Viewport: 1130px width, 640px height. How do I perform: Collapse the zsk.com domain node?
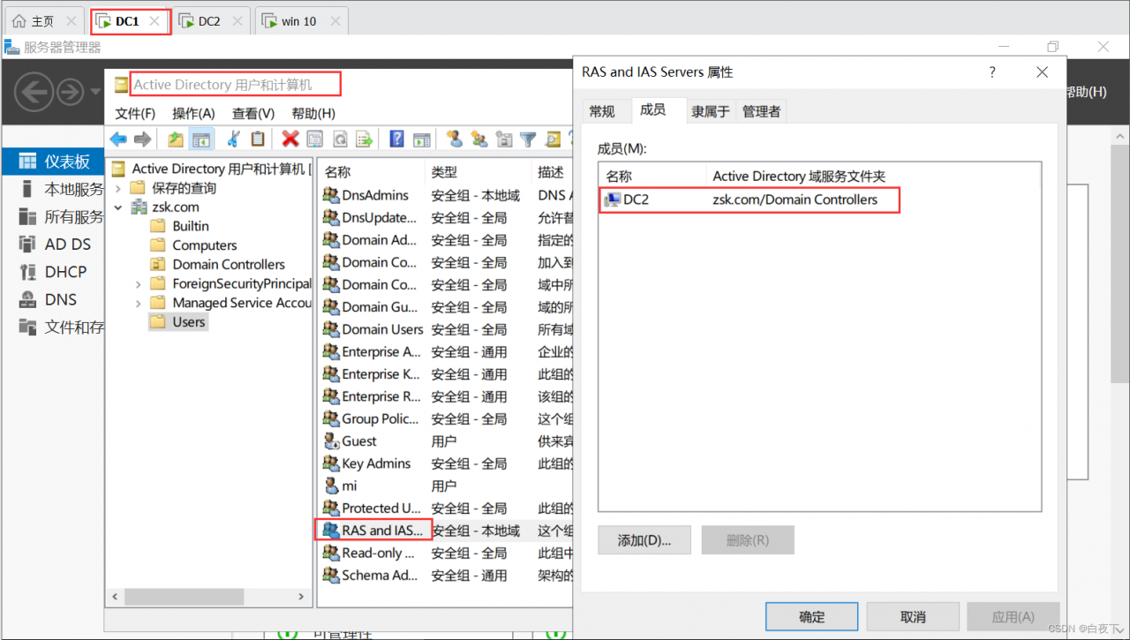119,207
